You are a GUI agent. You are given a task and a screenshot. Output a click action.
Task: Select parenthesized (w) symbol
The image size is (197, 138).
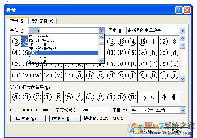(37, 75)
